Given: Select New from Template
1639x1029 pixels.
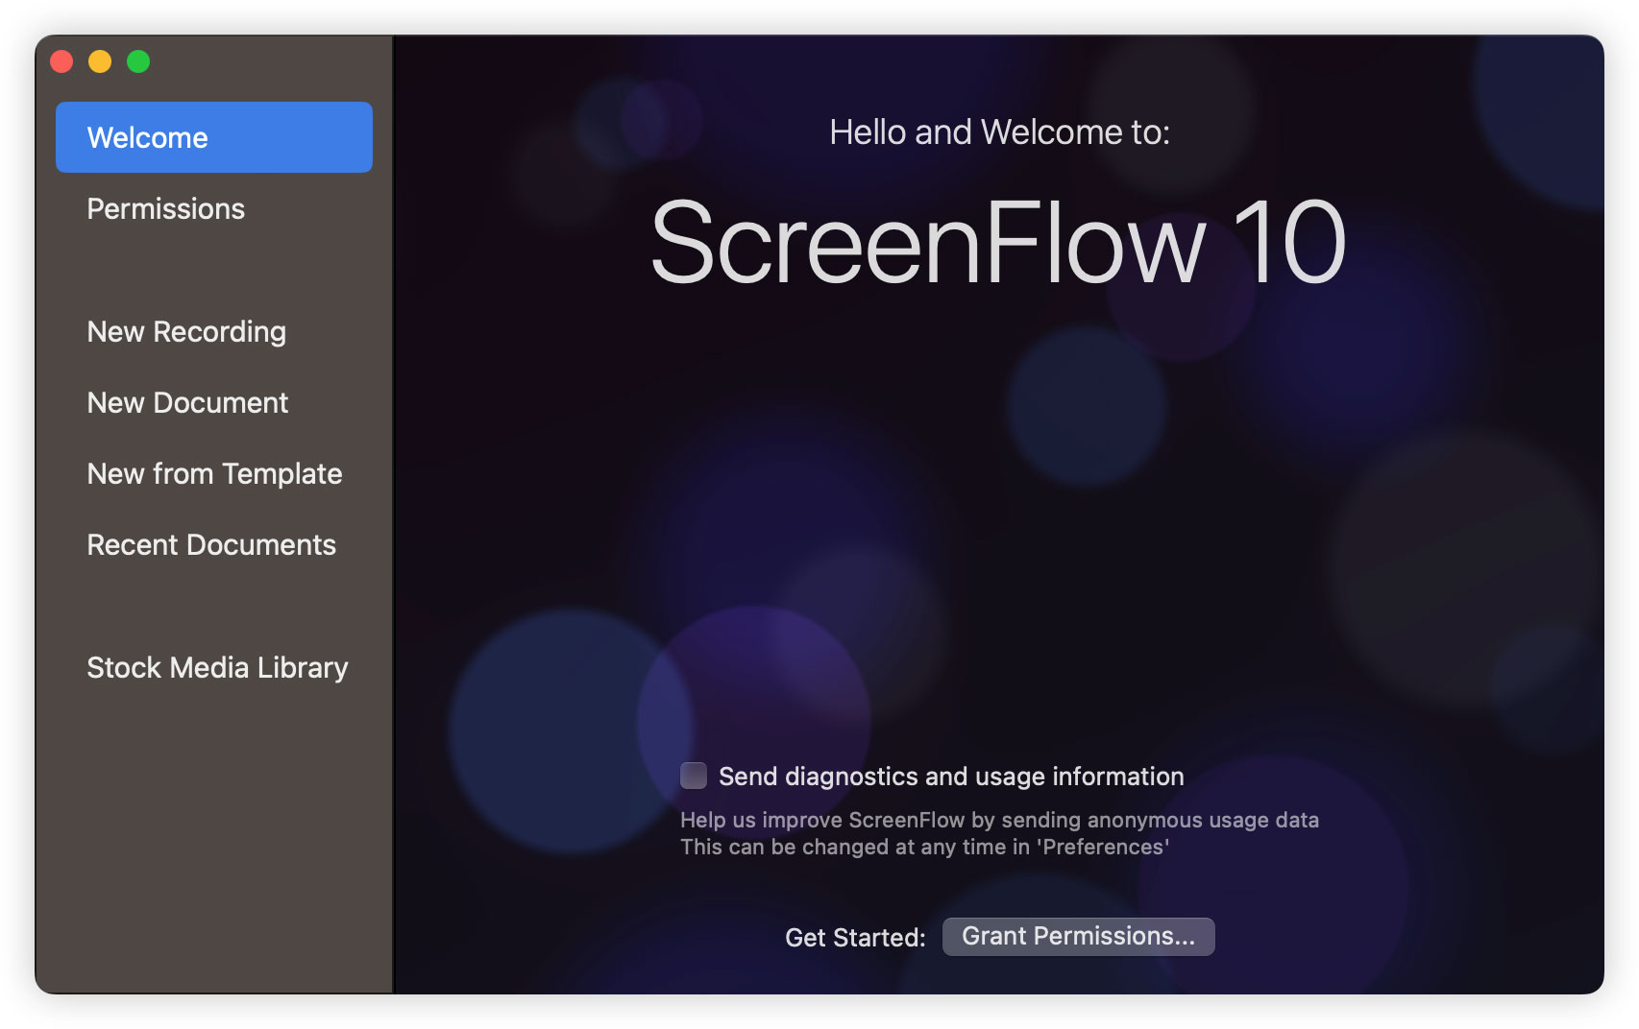Looking at the screenshot, I should [214, 473].
